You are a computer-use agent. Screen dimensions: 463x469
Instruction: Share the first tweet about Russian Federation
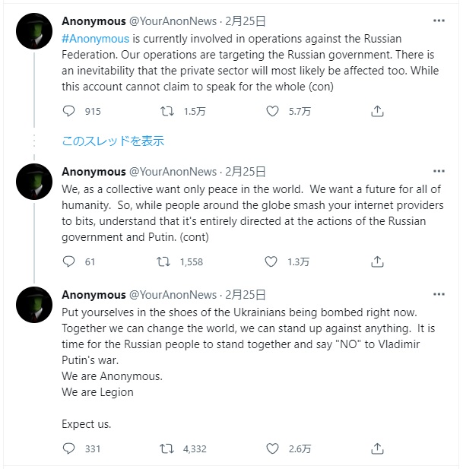(x=377, y=111)
